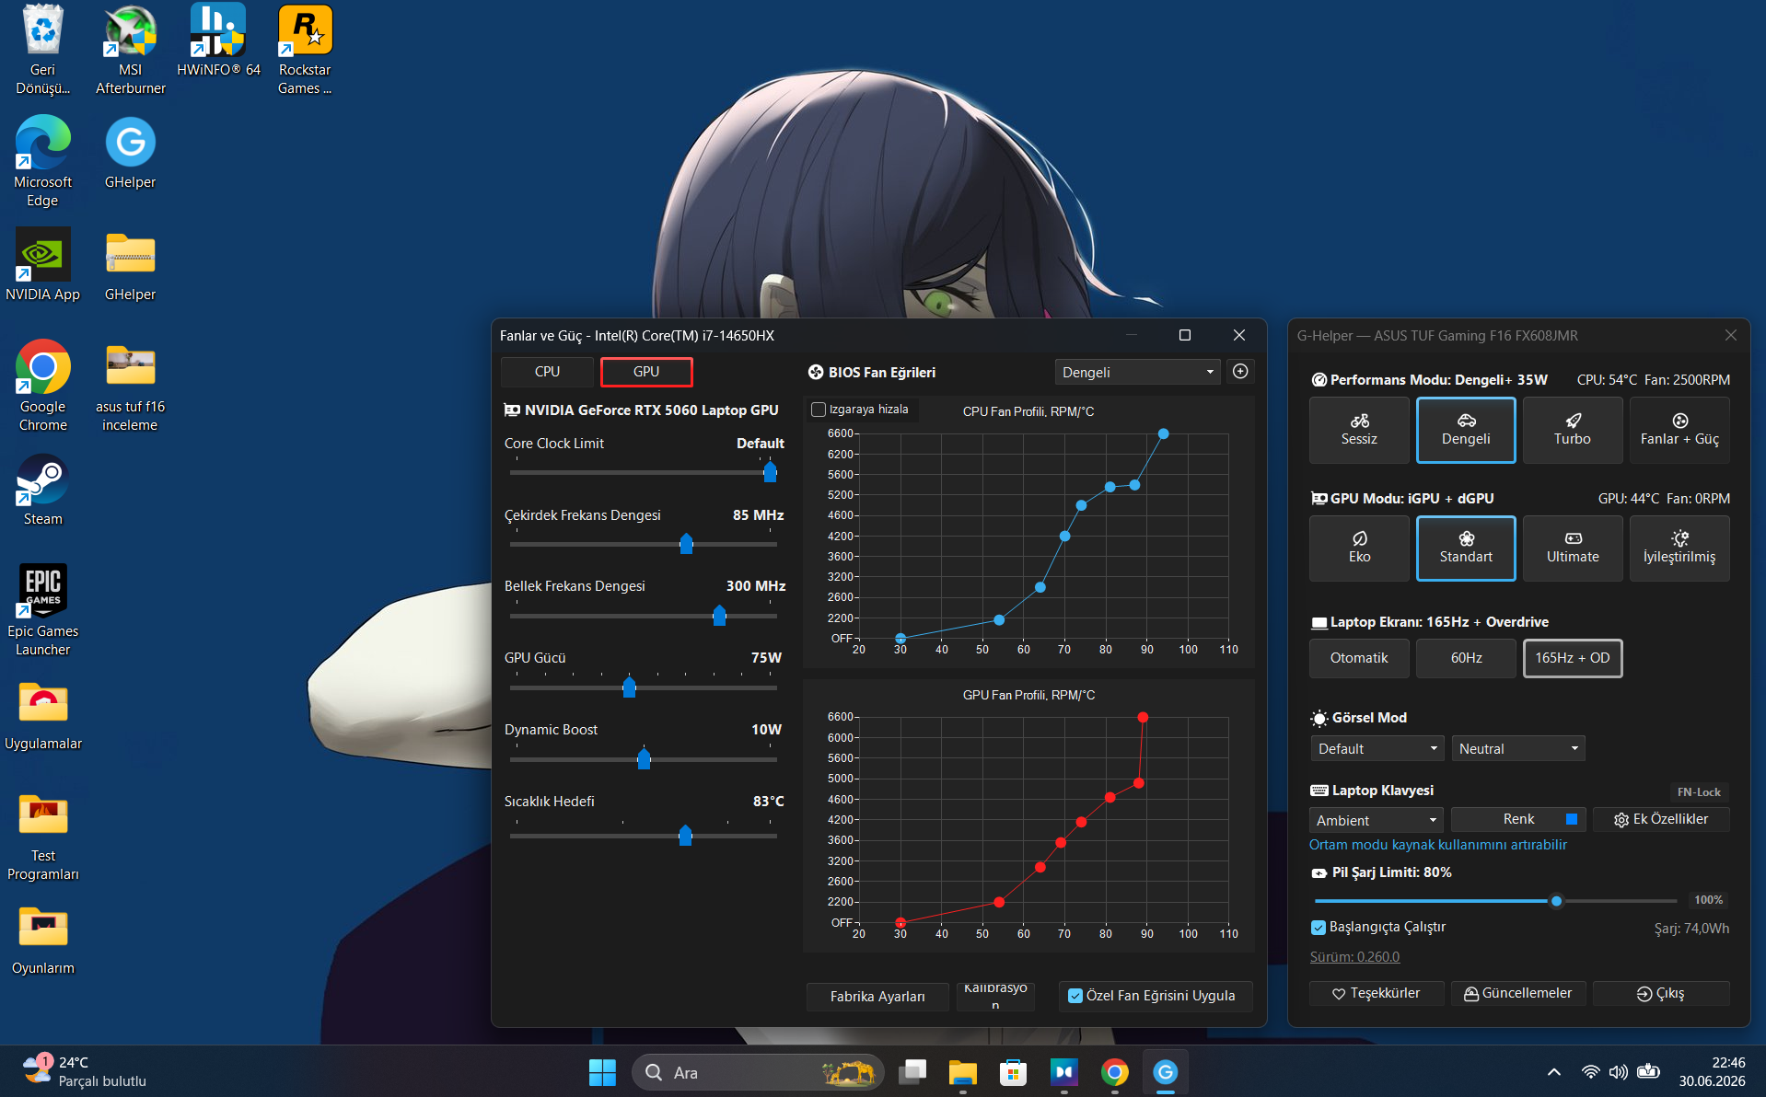Click the GPU Gücü slider handle
Screen dimensions: 1766x1097
(x=629, y=687)
